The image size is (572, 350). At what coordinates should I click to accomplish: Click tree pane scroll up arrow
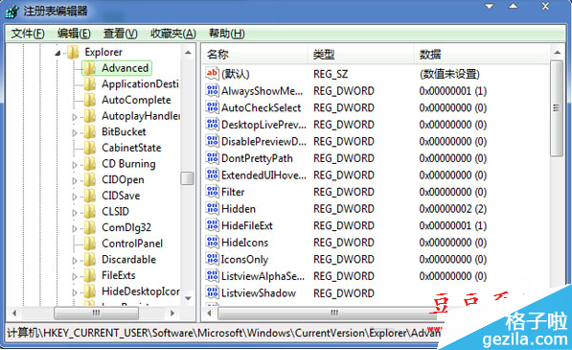pyautogui.click(x=188, y=53)
